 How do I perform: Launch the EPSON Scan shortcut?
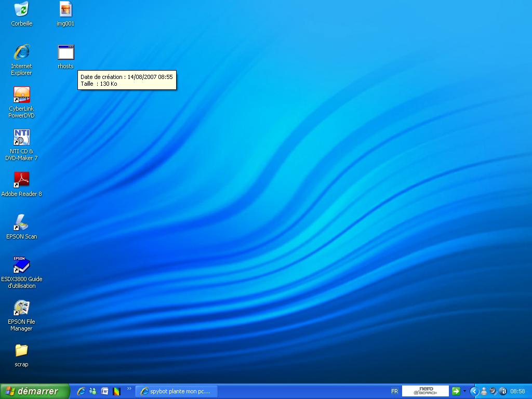(x=22, y=222)
